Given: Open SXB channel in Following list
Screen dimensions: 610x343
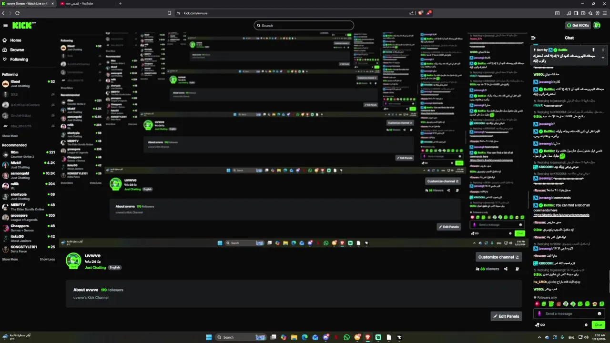Looking at the screenshot, I should [29, 94].
